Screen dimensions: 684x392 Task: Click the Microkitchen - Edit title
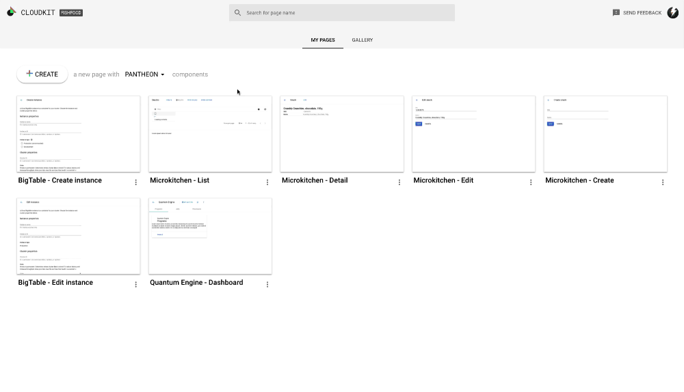[443, 180]
